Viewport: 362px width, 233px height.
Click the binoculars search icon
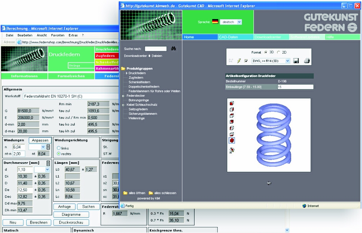173,49
